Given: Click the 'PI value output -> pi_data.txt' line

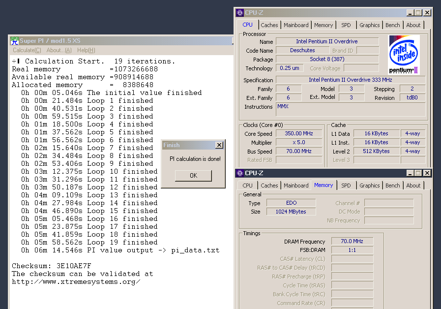Looking at the screenshot, I should [120, 250].
